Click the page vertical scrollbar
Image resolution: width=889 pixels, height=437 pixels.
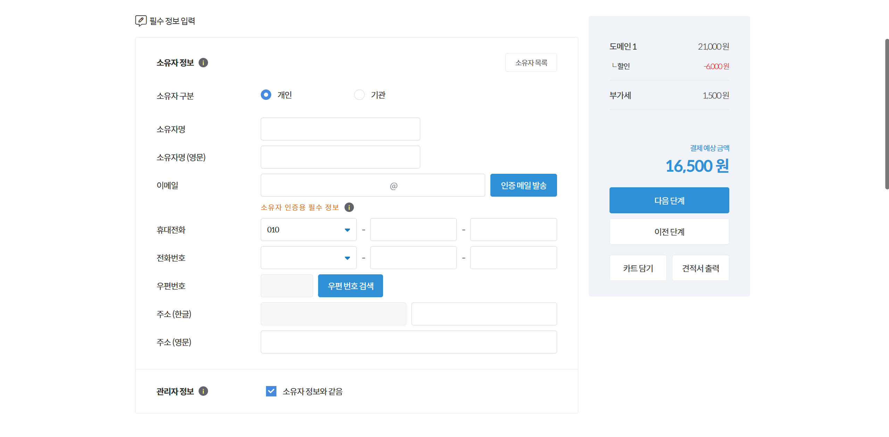pos(887,114)
